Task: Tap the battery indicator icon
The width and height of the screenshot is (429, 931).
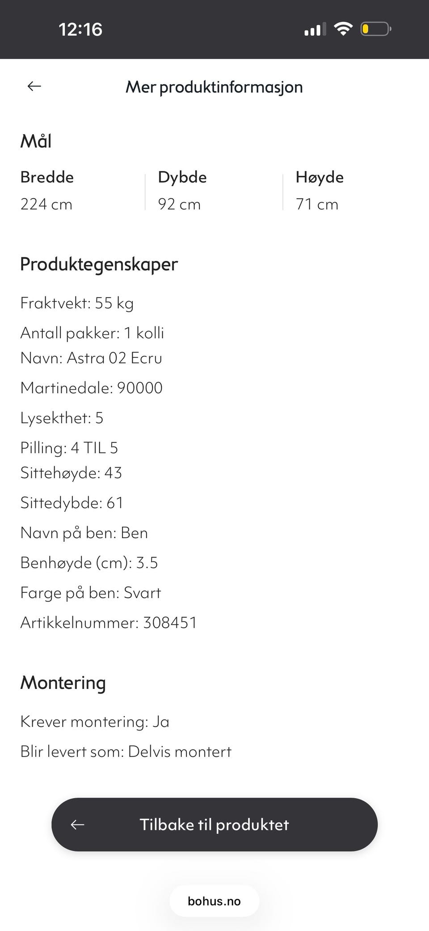Action: pos(375,30)
